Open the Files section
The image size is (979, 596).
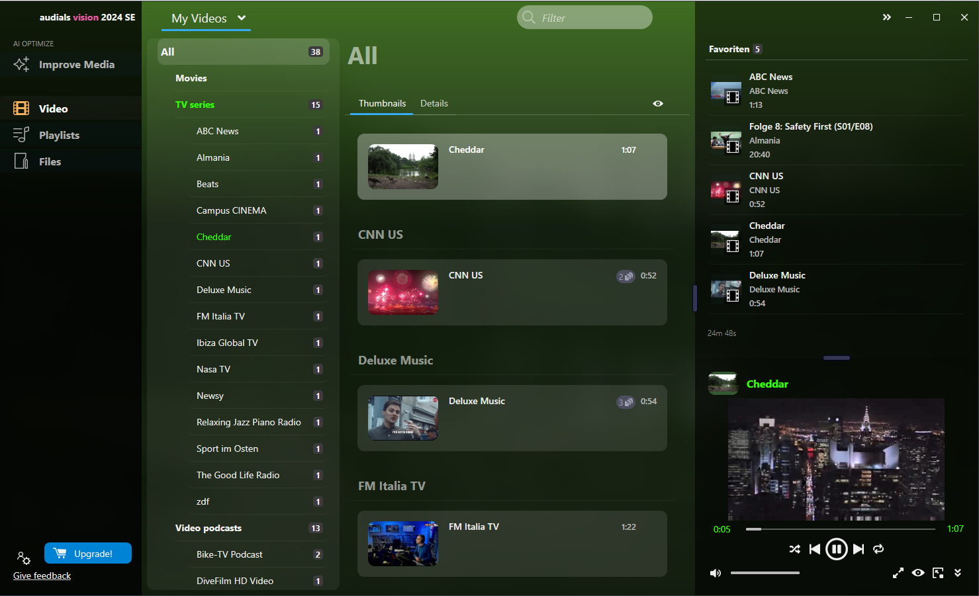pos(71,161)
